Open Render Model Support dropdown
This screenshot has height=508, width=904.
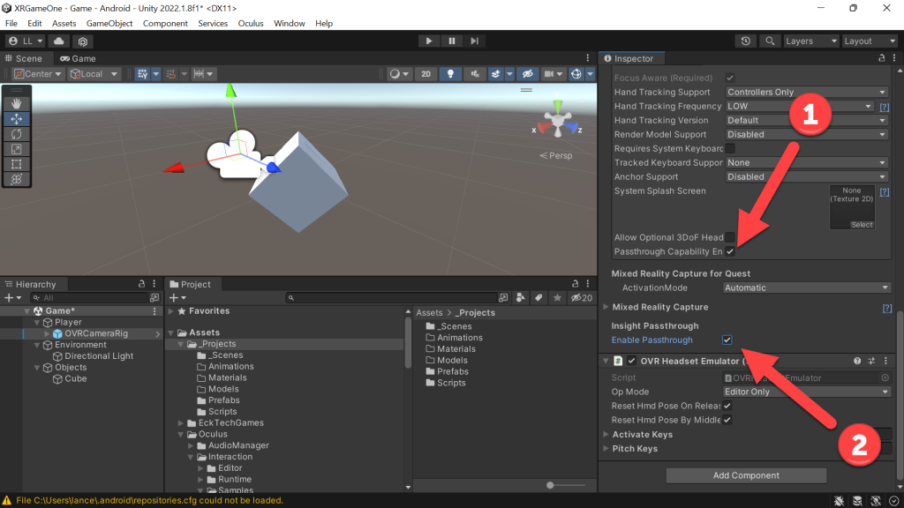pos(806,135)
